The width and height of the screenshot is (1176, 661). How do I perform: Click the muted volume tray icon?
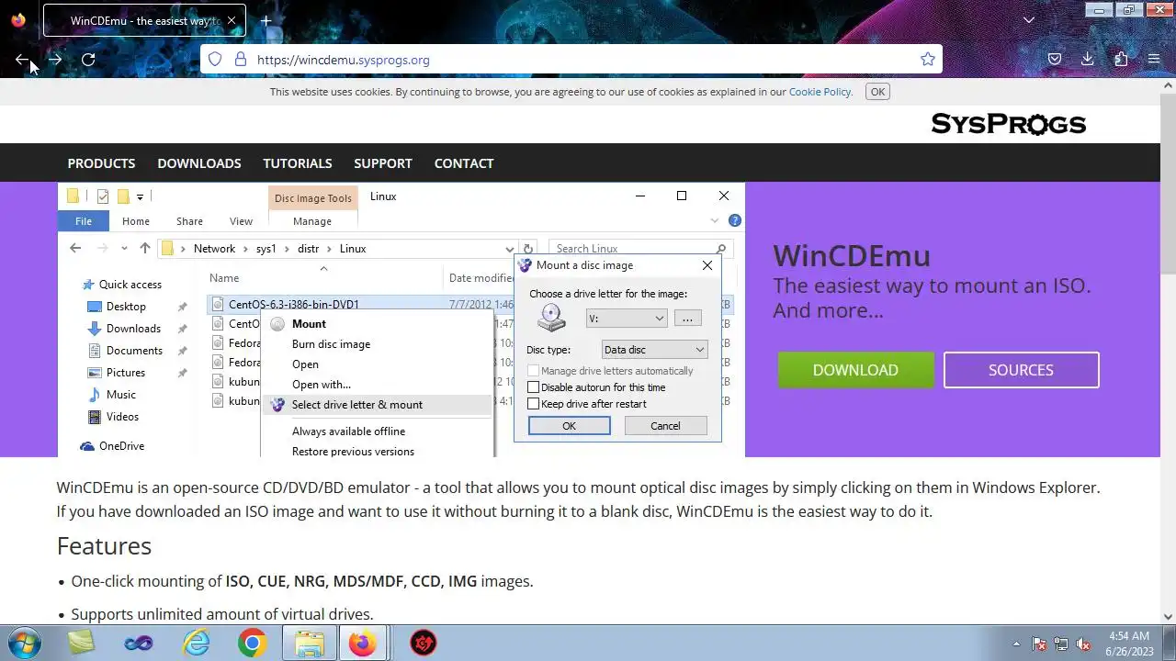tap(1083, 644)
